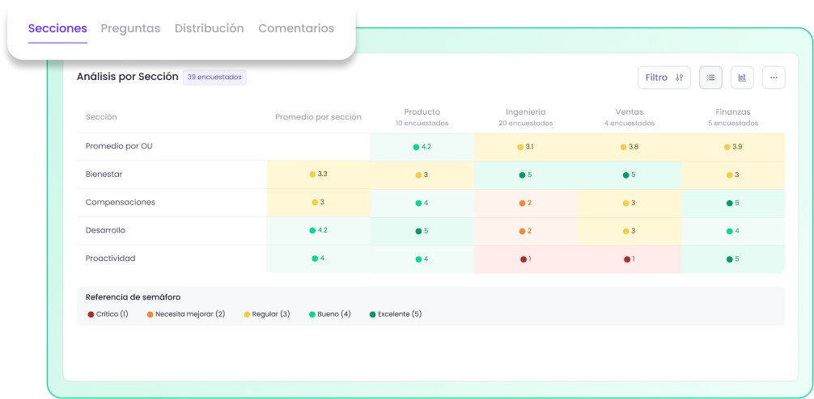The width and height of the screenshot is (814, 399).
Task: Click Desarrollo score for Finanzas
Action: pyautogui.click(x=733, y=230)
